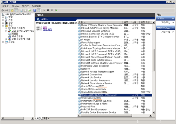Viewport: 176px width, 124px height.
Task: Expand the 로컬 사용자 및 그룹 node
Action: (x=6, y=39)
